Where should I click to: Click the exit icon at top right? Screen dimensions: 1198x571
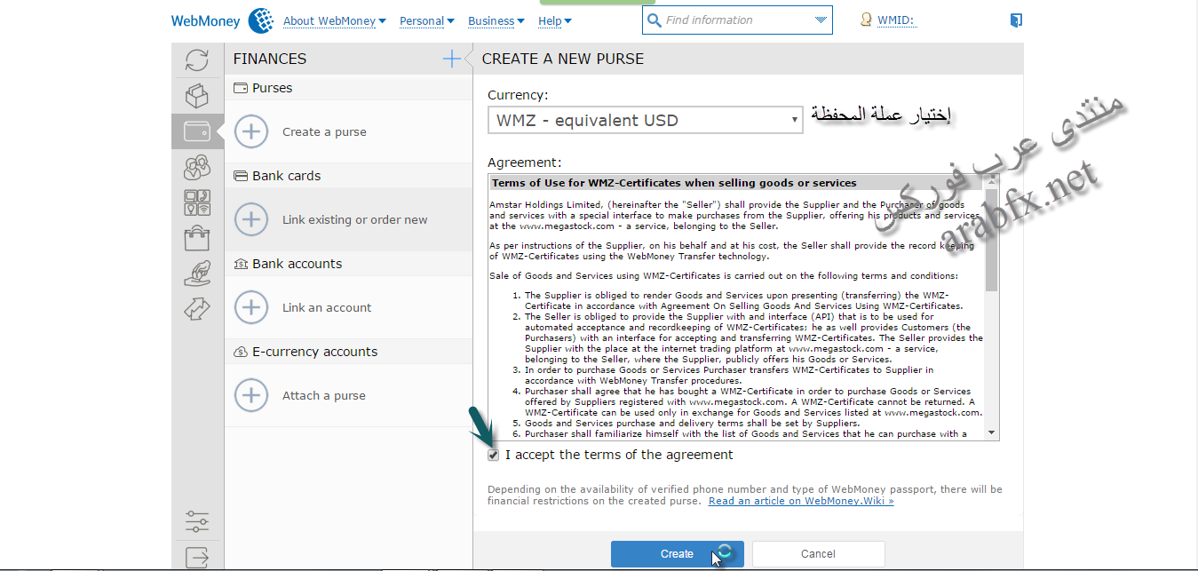[1016, 20]
